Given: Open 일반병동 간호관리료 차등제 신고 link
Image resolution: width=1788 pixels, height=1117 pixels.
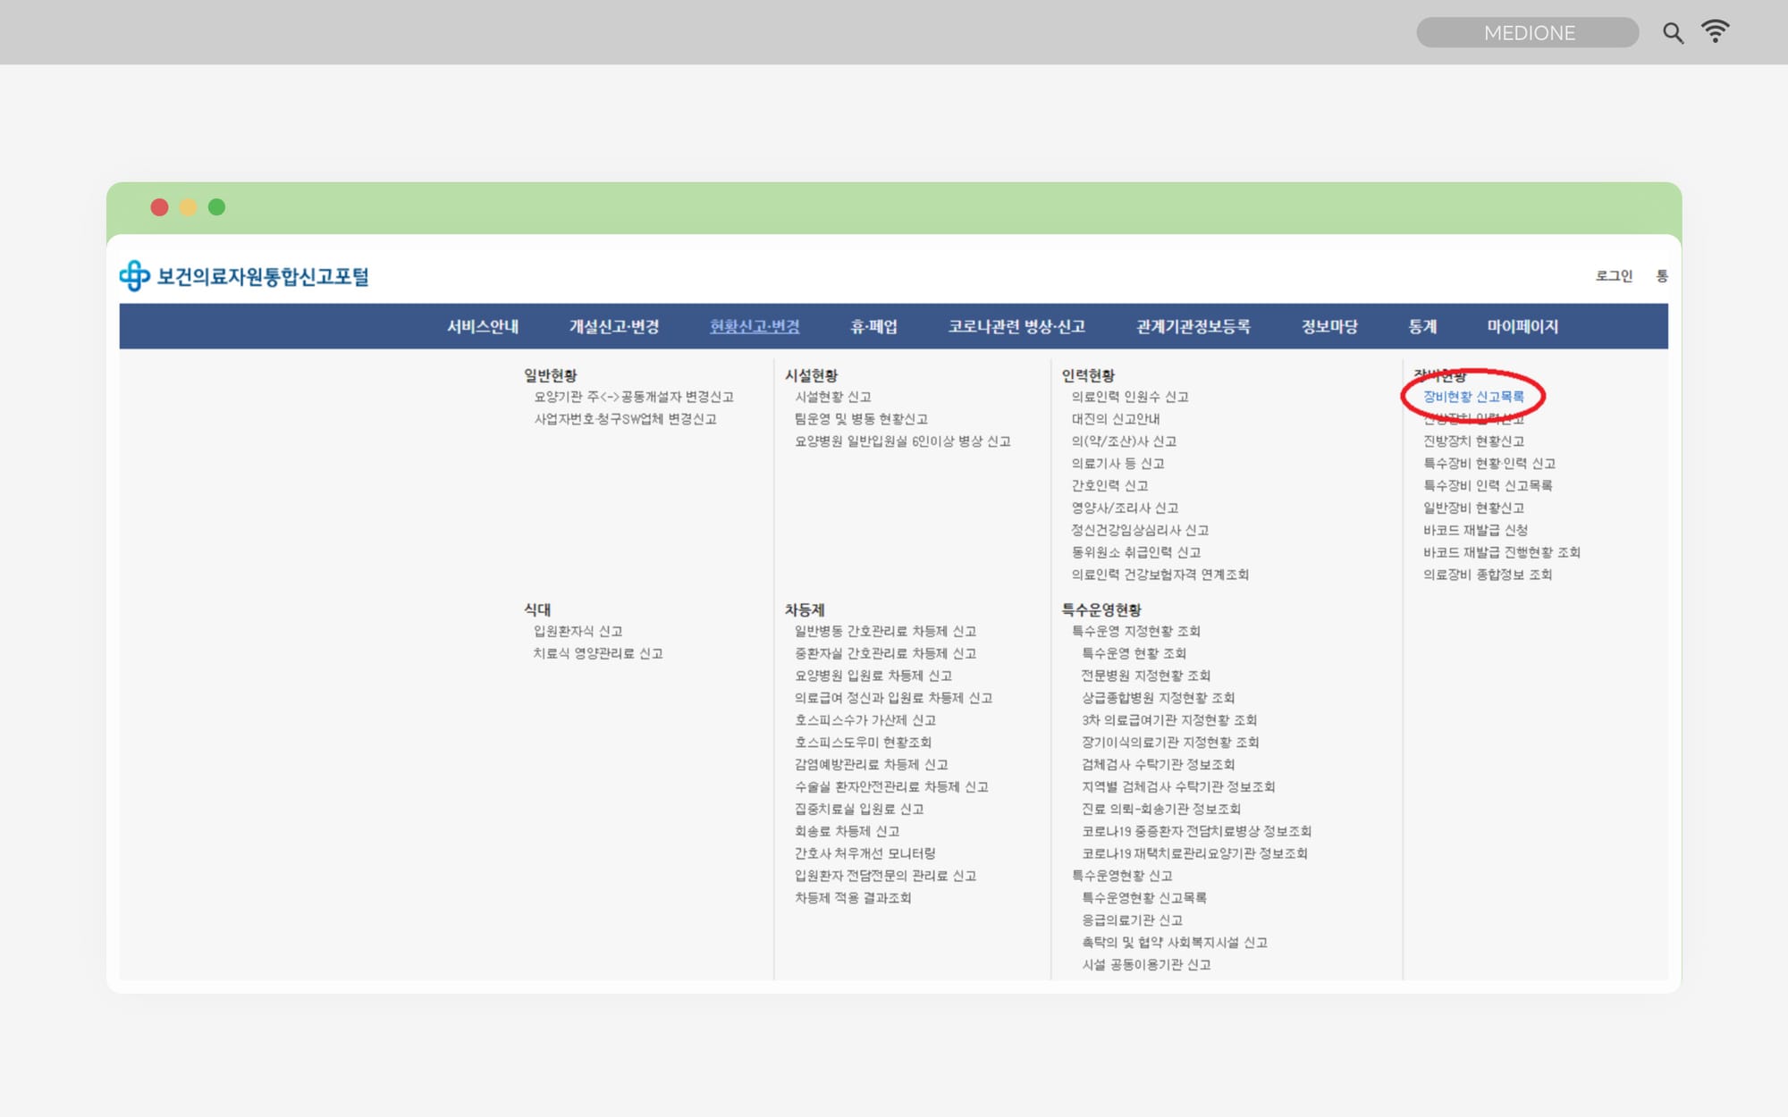Looking at the screenshot, I should pyautogui.click(x=885, y=631).
